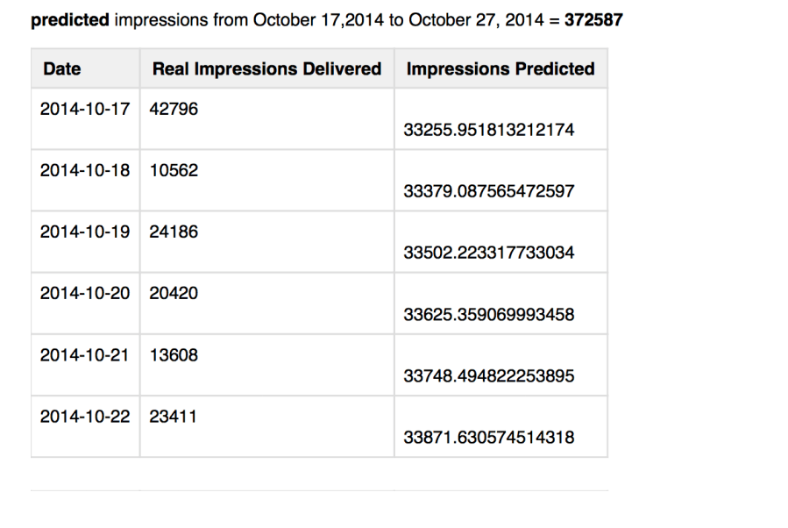Select the 2014-10-21 date cell

[86, 355]
